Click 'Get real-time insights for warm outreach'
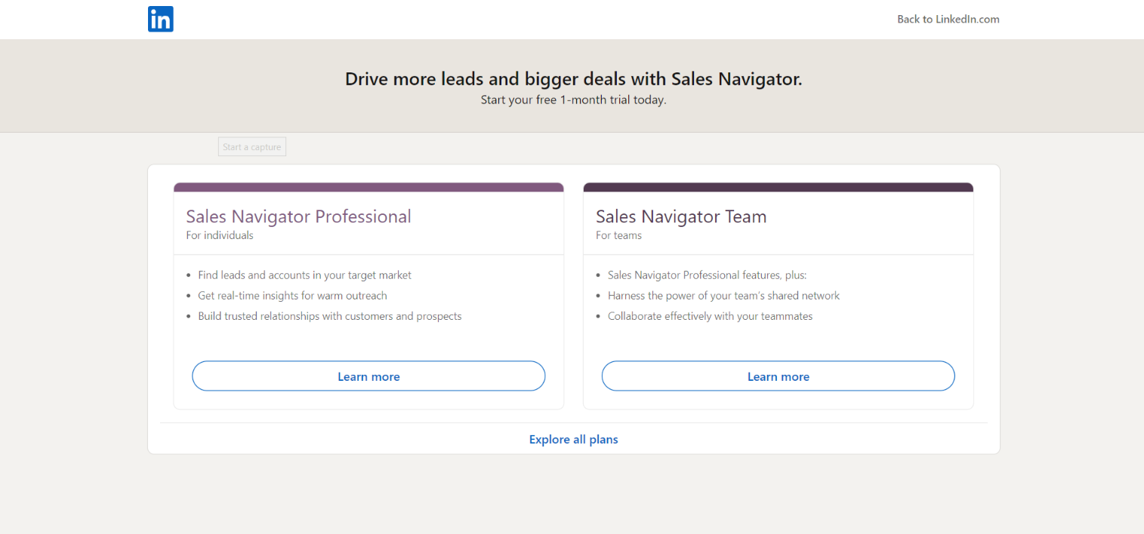 (x=292, y=296)
